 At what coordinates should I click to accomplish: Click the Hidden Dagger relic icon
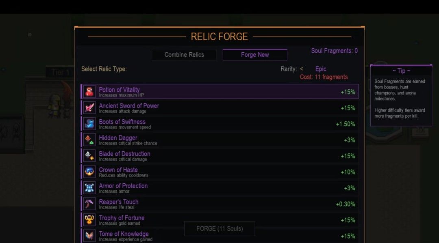click(89, 140)
